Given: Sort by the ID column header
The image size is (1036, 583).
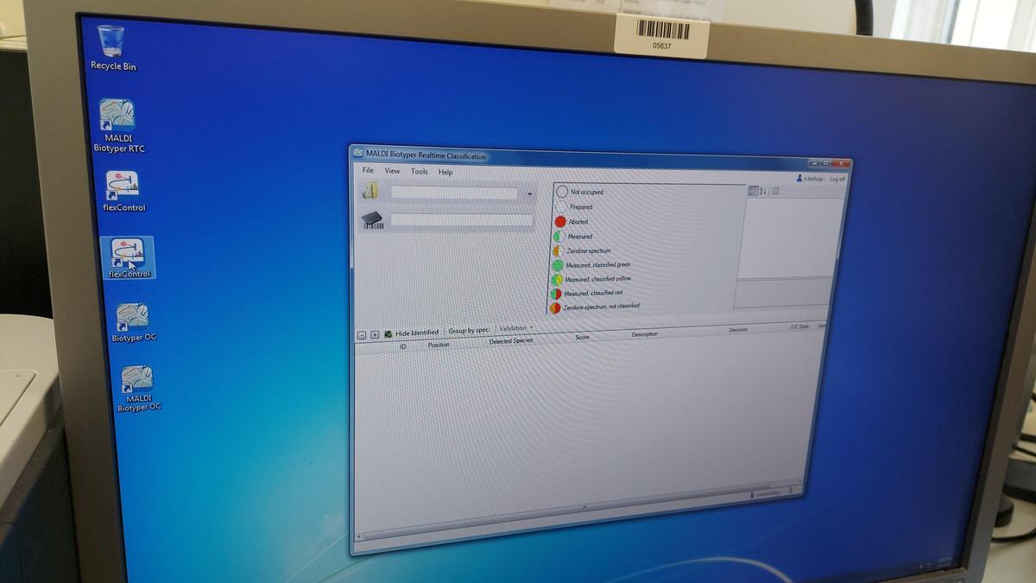Looking at the screenshot, I should coord(402,345).
